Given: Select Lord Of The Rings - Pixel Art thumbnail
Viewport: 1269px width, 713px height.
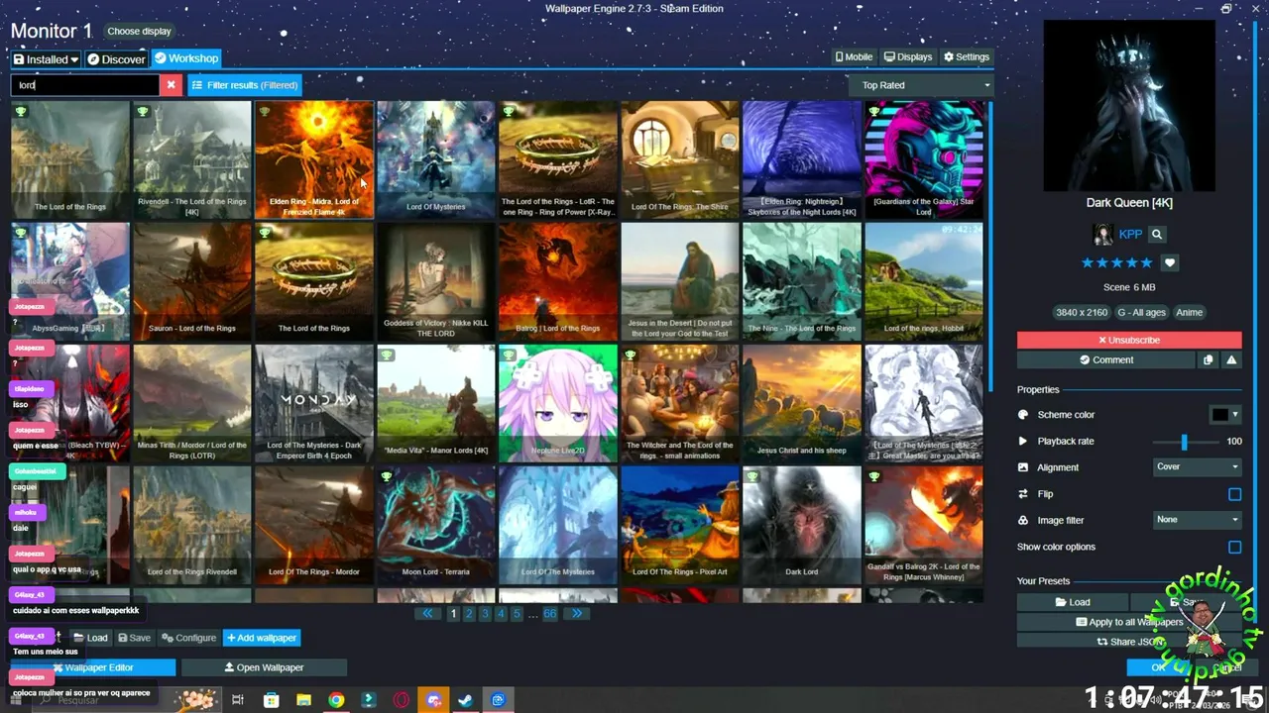Looking at the screenshot, I should [680, 525].
